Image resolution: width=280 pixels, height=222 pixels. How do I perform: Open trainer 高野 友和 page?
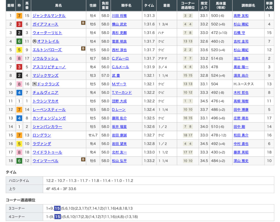241,16
